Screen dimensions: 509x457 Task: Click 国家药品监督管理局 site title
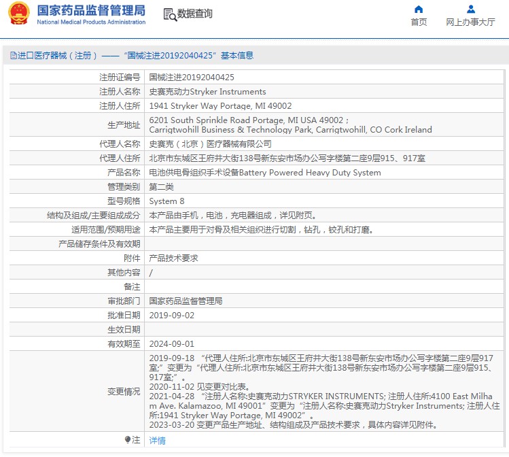click(x=91, y=10)
